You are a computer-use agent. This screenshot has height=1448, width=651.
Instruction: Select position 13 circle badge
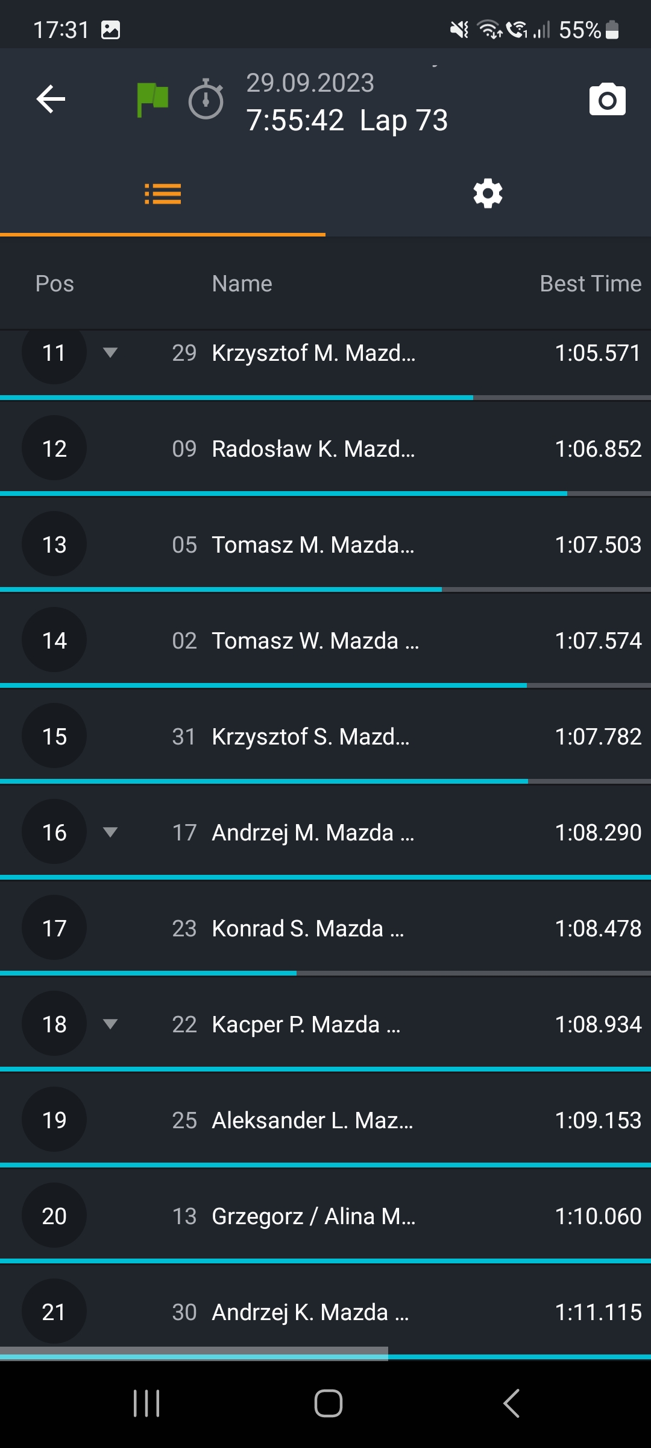click(x=54, y=544)
